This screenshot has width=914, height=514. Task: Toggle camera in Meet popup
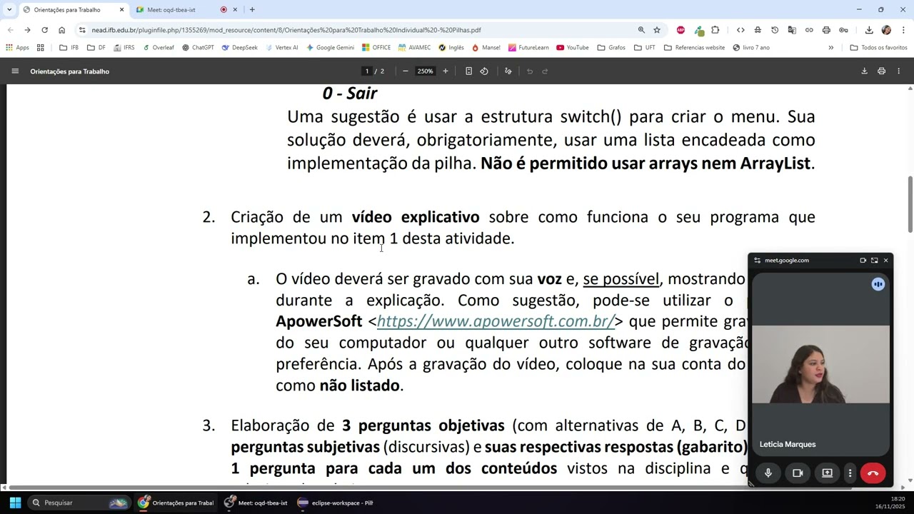coord(798,473)
